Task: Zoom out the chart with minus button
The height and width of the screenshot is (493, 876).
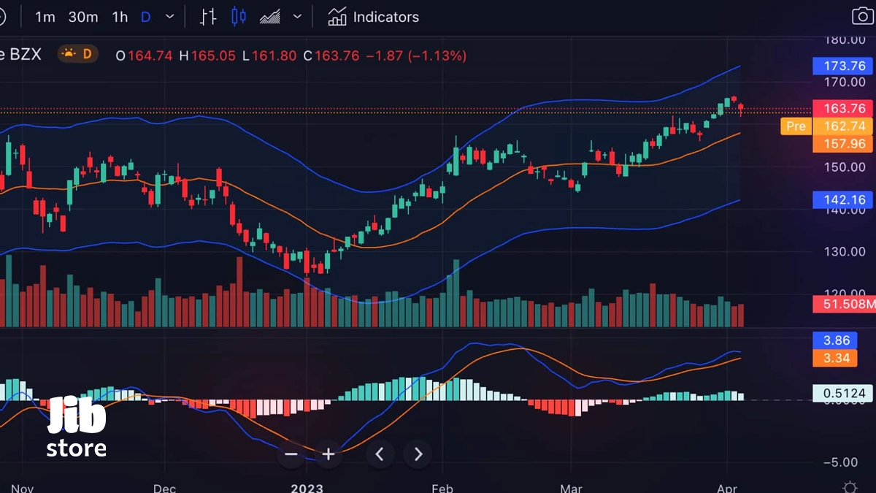Action: (291, 454)
